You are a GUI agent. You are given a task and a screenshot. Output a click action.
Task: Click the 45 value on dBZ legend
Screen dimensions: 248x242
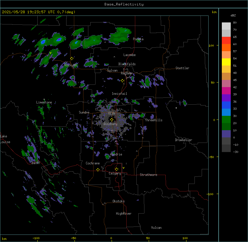(235, 80)
